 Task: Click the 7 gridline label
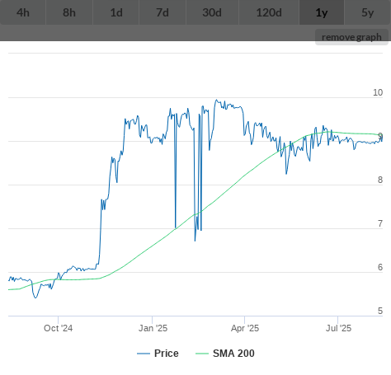380,223
